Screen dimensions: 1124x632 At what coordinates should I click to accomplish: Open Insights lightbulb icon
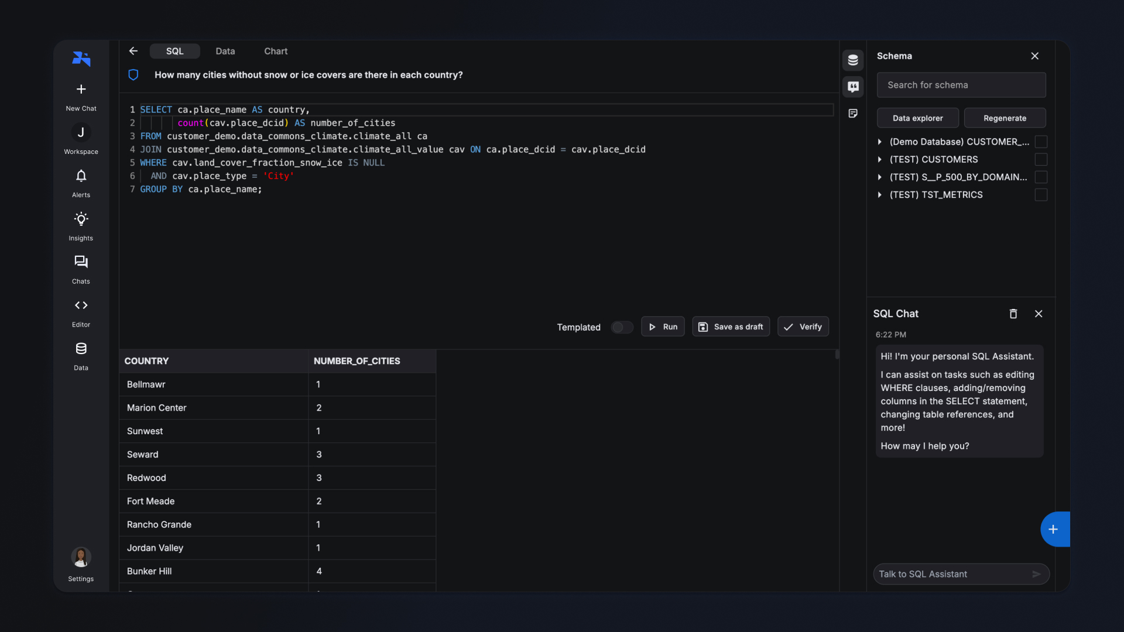pyautogui.click(x=81, y=219)
